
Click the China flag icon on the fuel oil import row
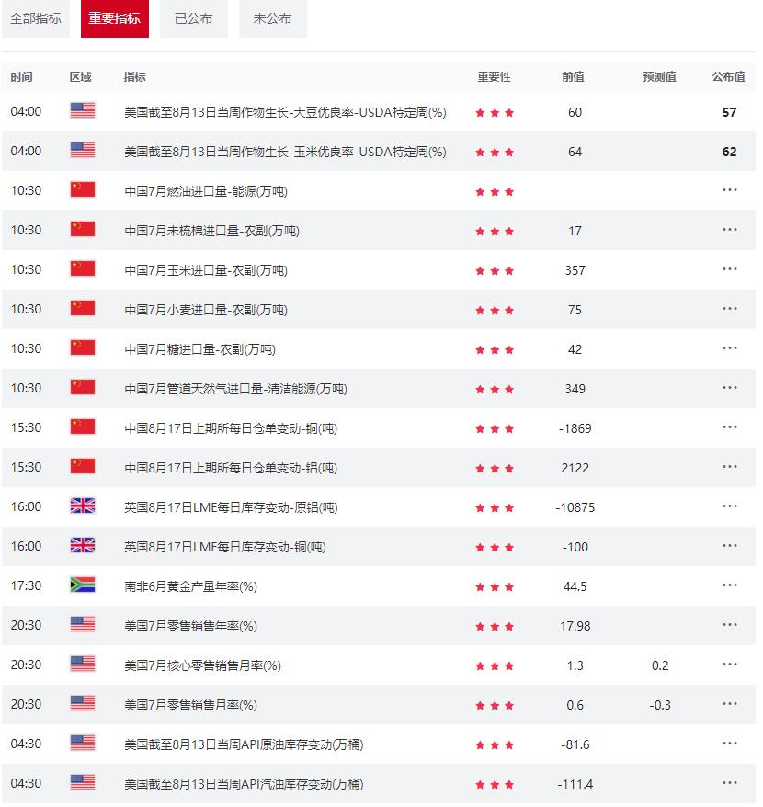82,190
